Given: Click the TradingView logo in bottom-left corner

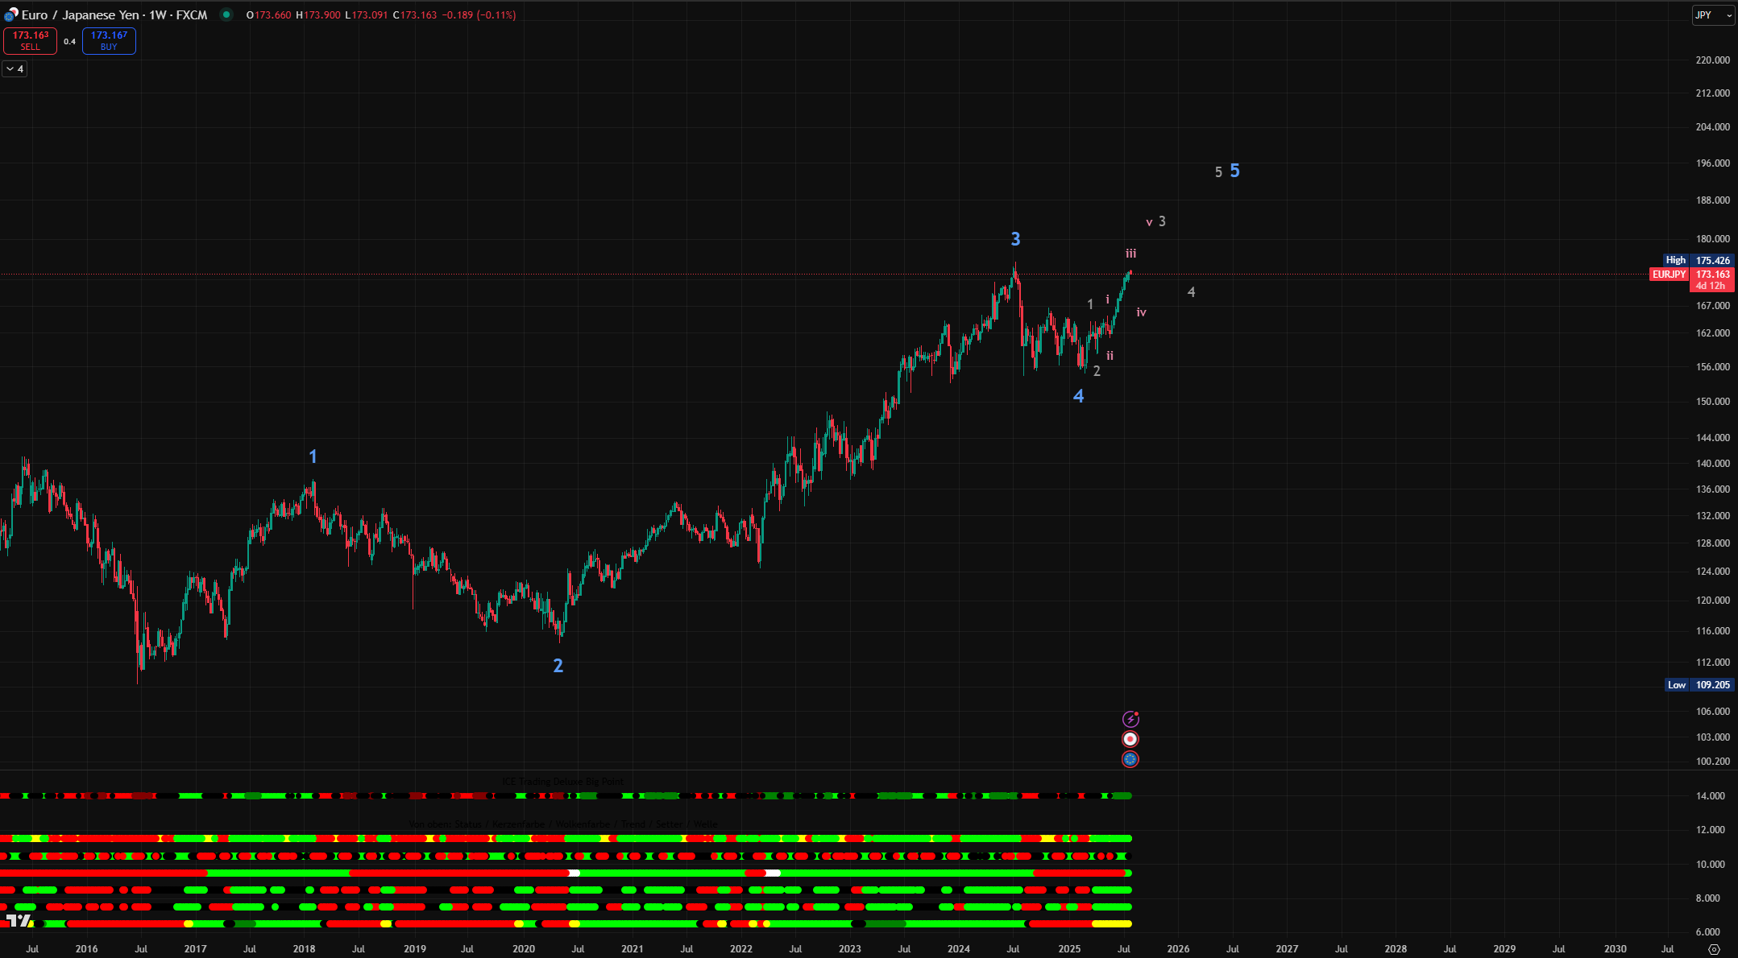Looking at the screenshot, I should click(18, 920).
